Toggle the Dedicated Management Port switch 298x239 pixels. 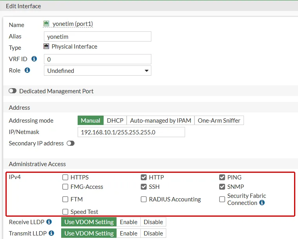(x=13, y=91)
